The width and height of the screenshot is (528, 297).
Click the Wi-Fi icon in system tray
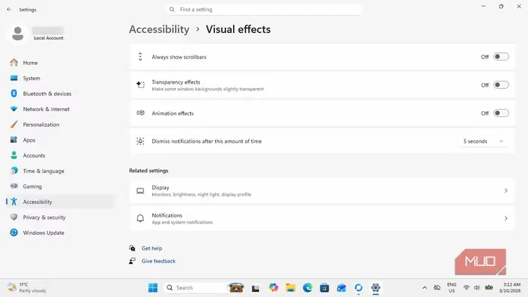point(466,288)
